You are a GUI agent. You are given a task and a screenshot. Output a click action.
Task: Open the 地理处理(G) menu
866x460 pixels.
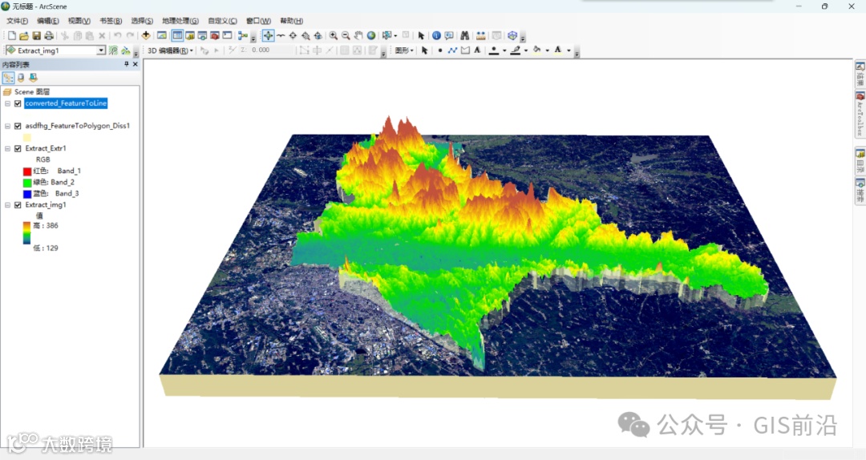click(x=180, y=21)
